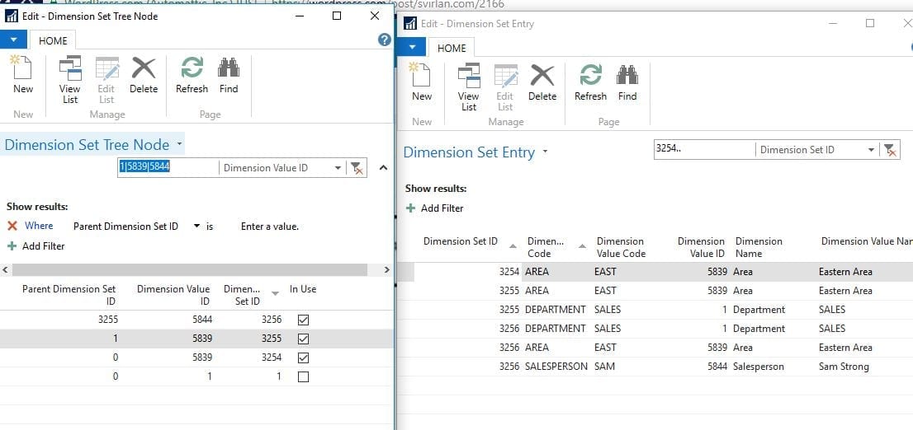Sort by Dimension Set ID header in Entry window
Image resolution: width=913 pixels, height=430 pixels.
point(460,241)
